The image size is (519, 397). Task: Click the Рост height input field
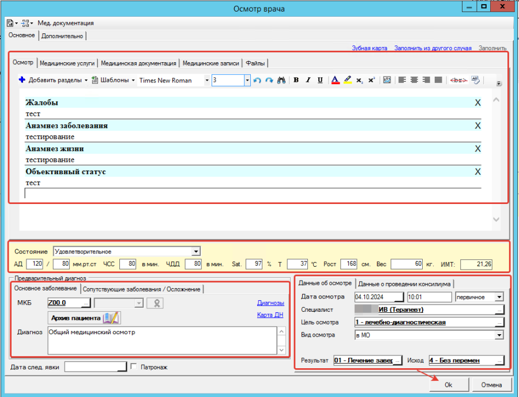(x=348, y=264)
